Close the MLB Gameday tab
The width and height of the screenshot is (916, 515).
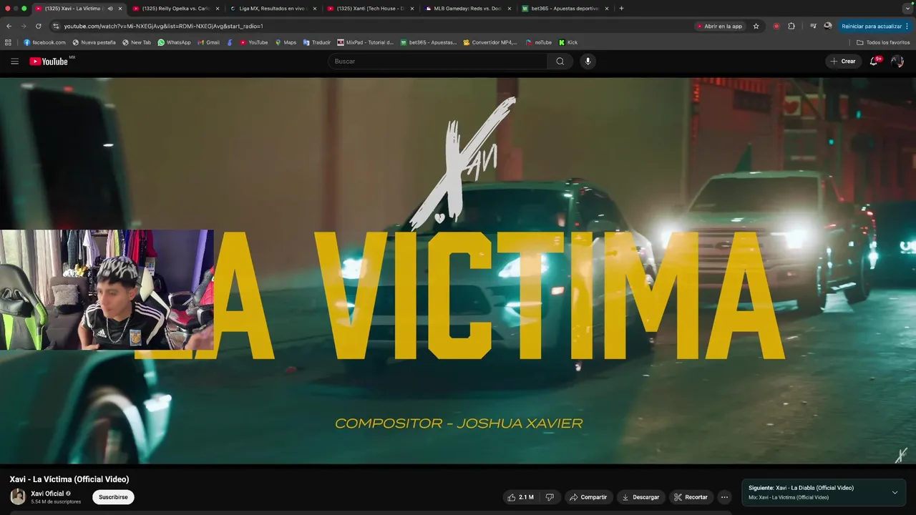click(510, 9)
